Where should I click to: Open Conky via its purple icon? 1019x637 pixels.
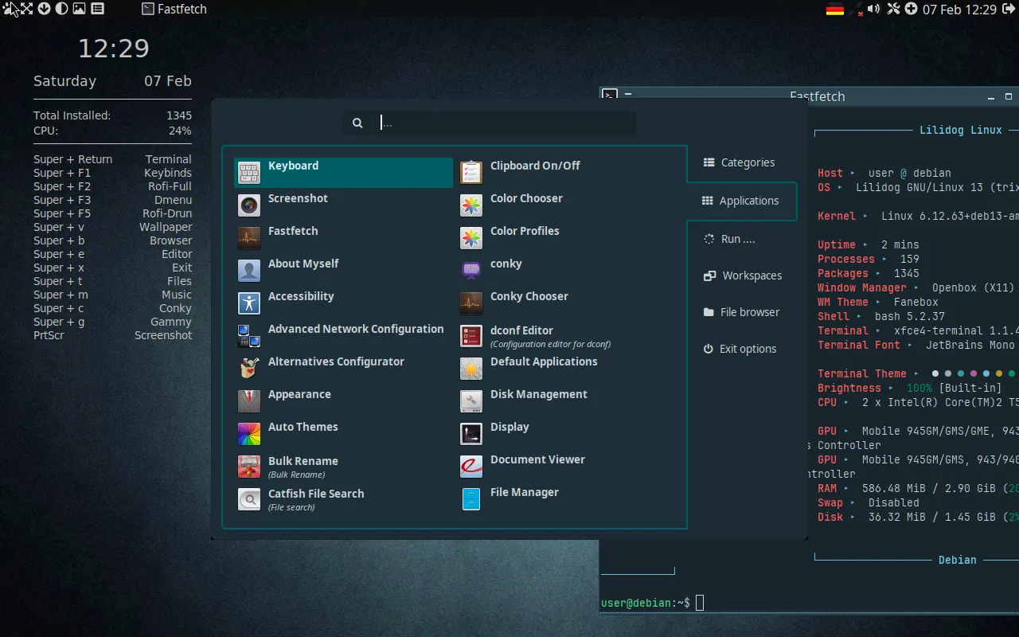point(471,270)
